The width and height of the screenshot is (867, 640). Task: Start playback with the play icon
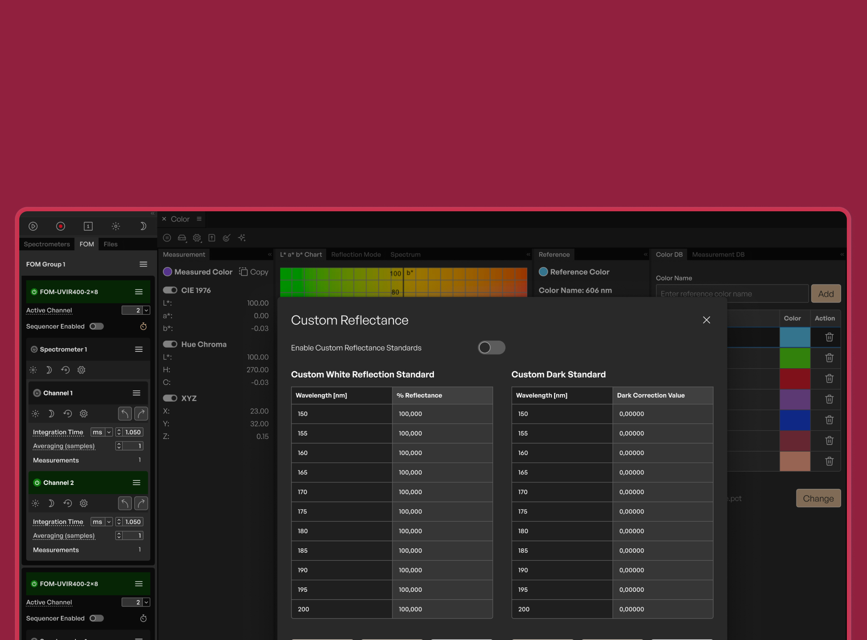pyautogui.click(x=33, y=226)
